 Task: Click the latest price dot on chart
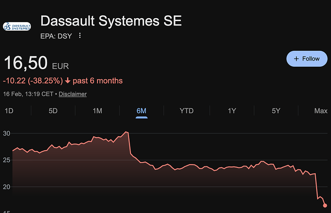(x=325, y=205)
